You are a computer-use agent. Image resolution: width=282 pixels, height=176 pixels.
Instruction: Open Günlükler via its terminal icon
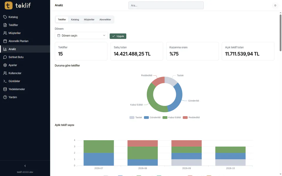[x=5, y=81]
